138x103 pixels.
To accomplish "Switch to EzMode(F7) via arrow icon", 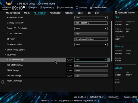I will (x=102, y=97).
